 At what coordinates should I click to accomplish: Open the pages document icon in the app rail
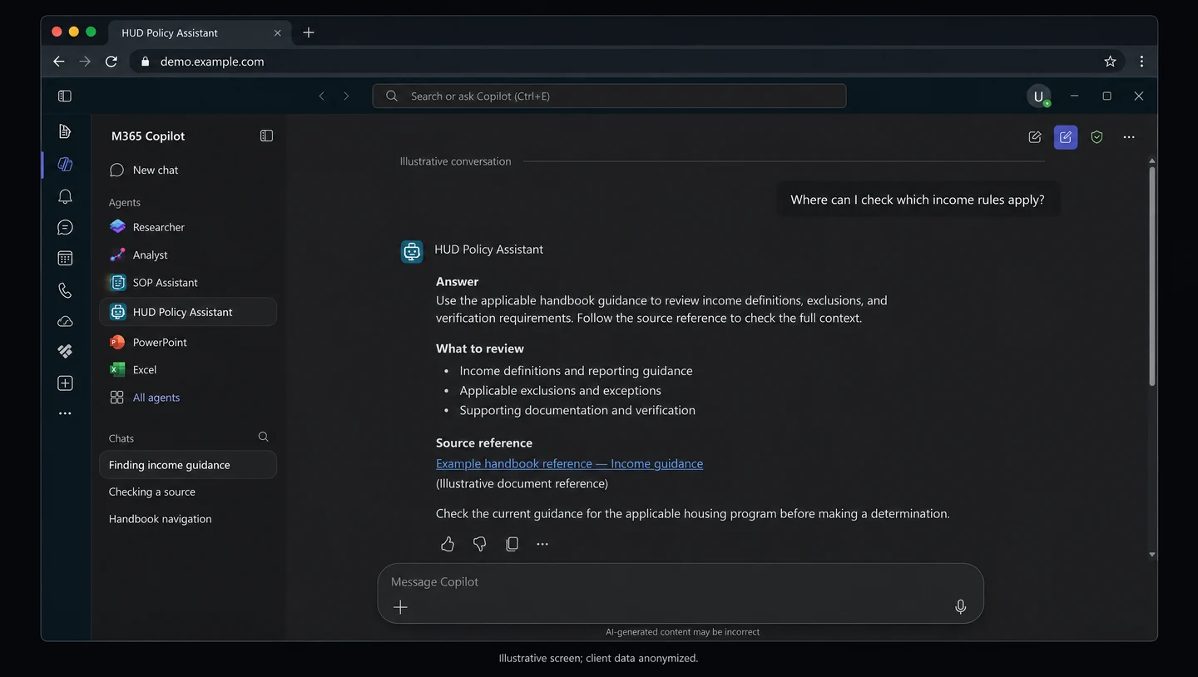(x=65, y=131)
